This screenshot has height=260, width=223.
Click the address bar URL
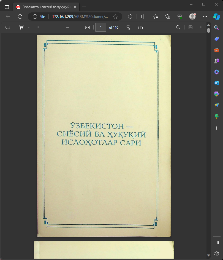pos(80,17)
